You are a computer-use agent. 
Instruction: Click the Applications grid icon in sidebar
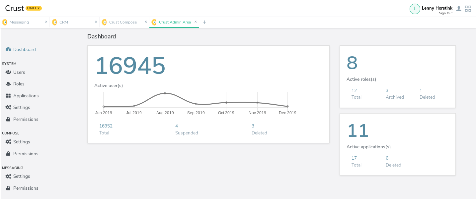point(8,96)
